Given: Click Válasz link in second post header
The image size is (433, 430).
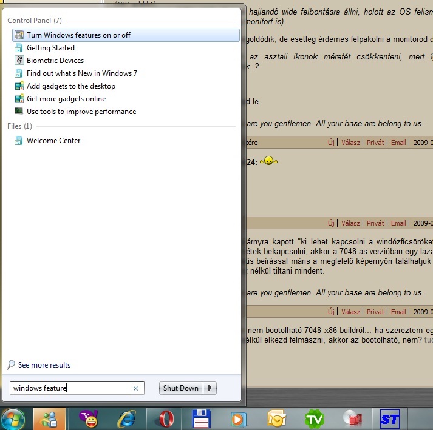Looking at the screenshot, I should pos(350,223).
